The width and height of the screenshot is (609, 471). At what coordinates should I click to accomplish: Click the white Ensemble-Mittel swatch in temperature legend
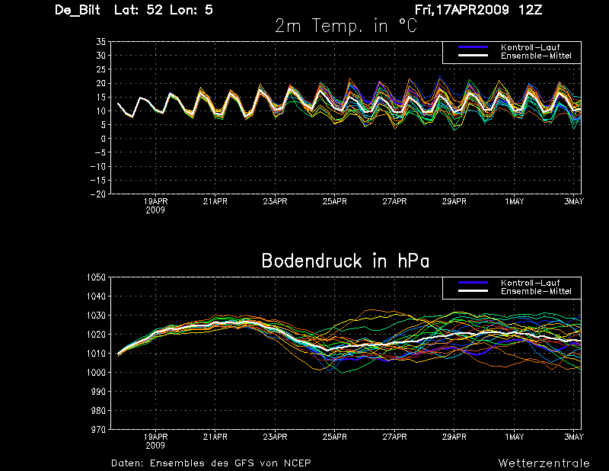pos(473,56)
